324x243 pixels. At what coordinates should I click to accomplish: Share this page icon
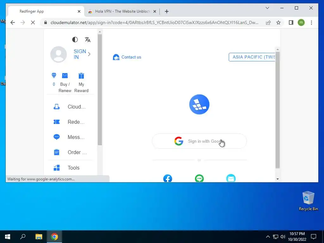click(x=268, y=22)
